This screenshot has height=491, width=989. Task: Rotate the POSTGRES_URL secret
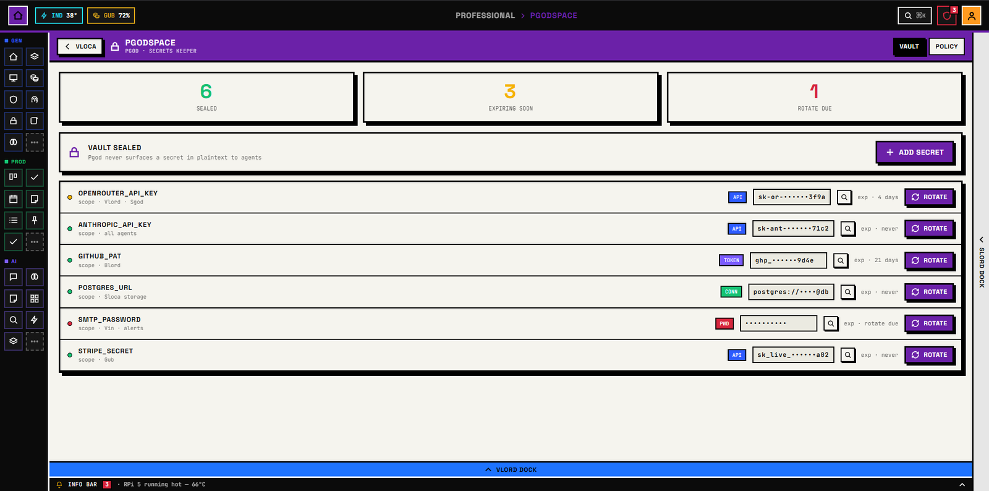[929, 292]
